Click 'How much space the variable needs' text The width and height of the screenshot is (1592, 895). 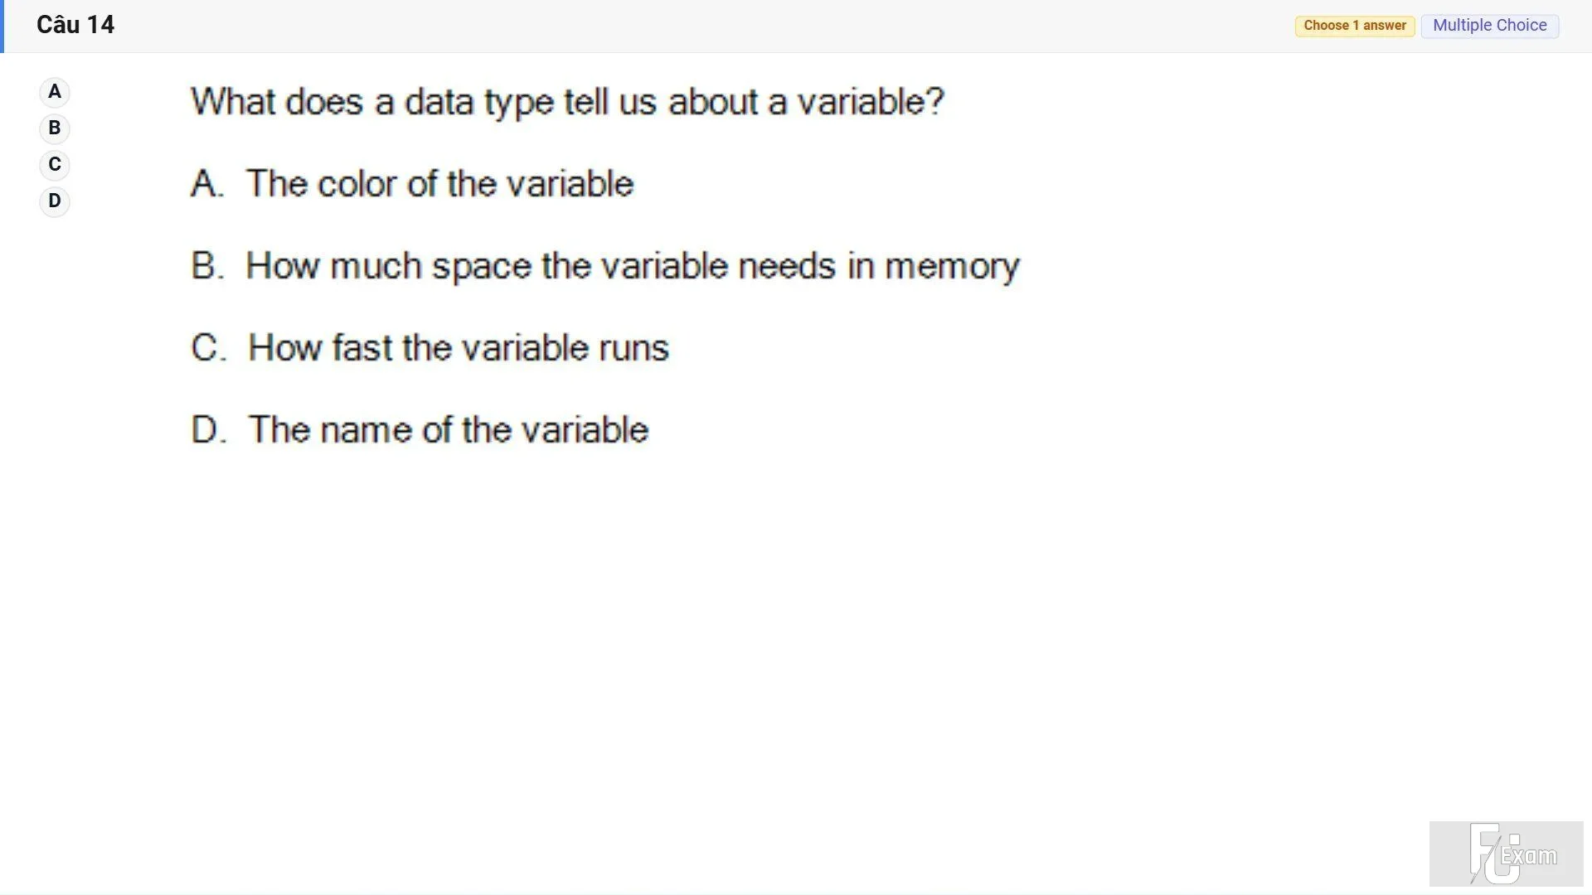click(633, 266)
